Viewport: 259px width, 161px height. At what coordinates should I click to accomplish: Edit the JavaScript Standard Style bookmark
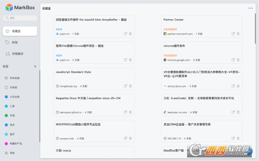pyautogui.click(x=126, y=86)
